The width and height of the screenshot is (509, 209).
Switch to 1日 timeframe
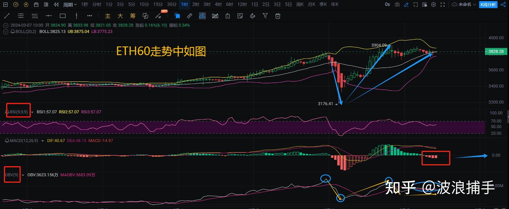[x=254, y=4]
